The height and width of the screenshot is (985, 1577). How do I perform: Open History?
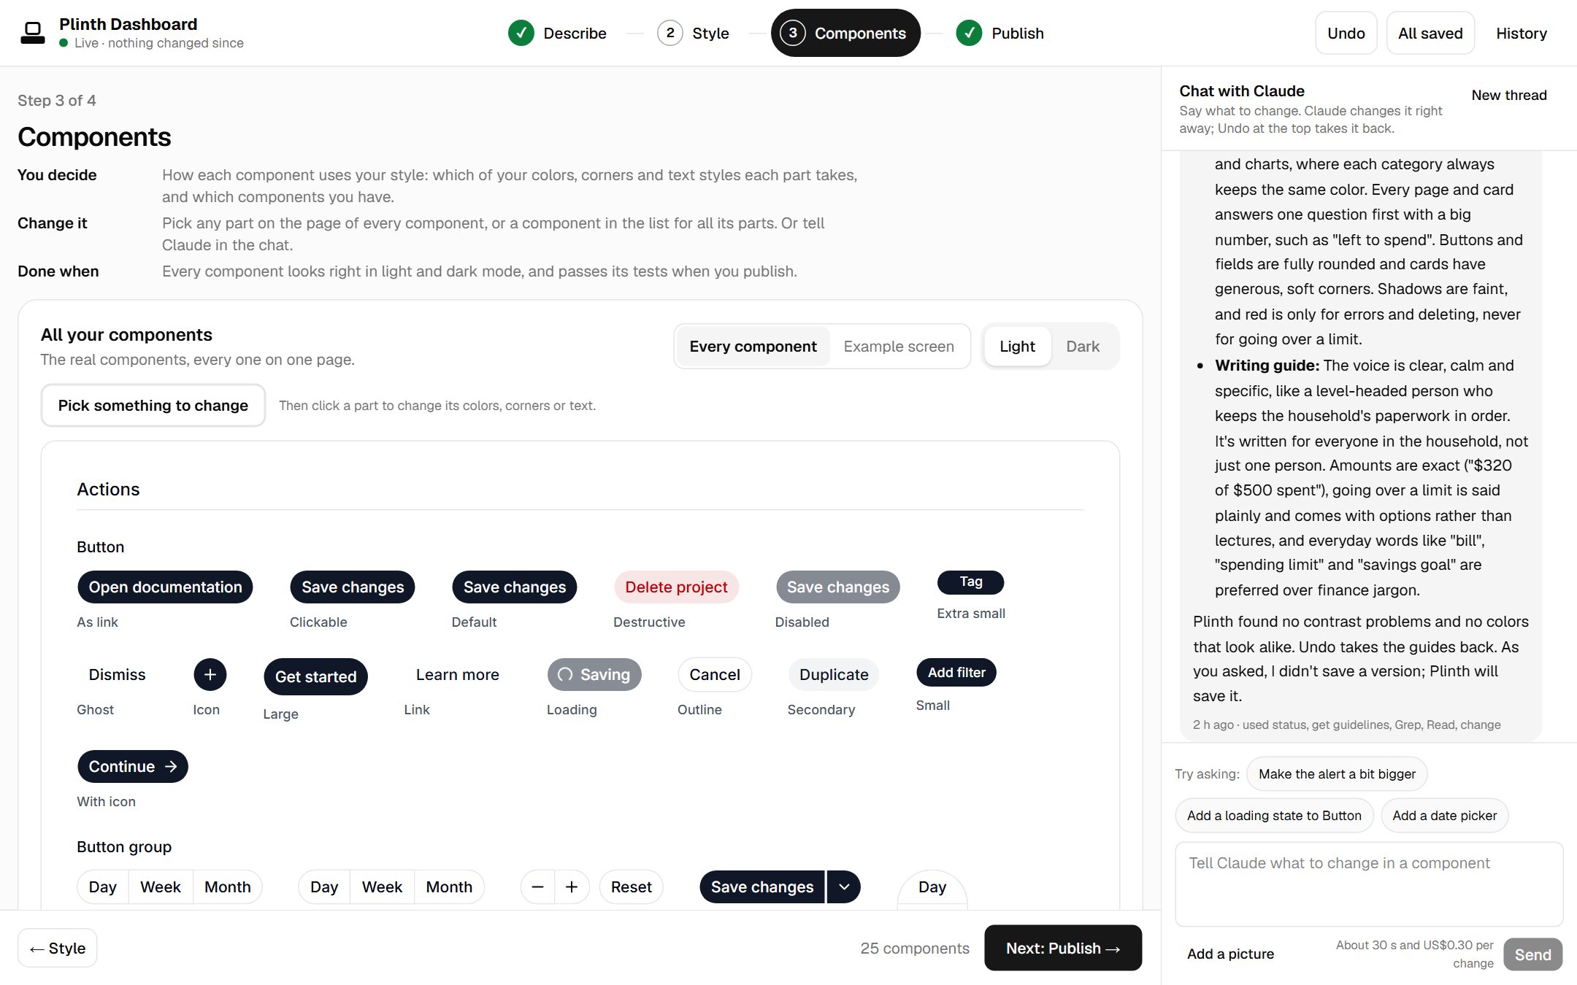[x=1522, y=33]
